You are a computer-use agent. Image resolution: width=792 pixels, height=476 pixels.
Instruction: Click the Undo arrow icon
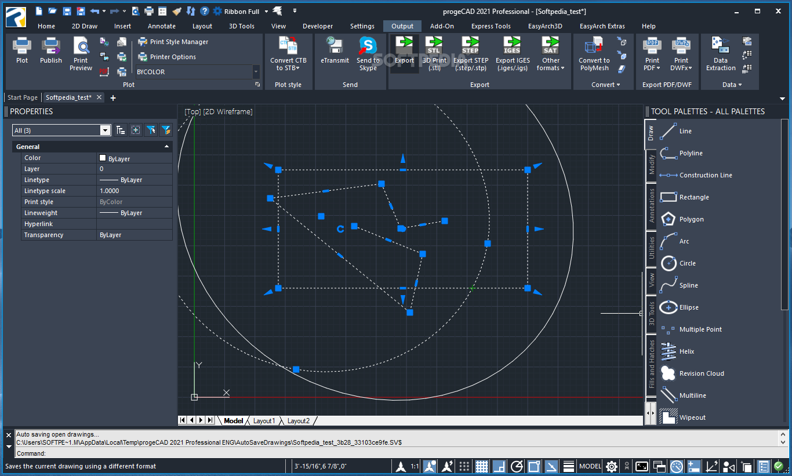click(95, 11)
